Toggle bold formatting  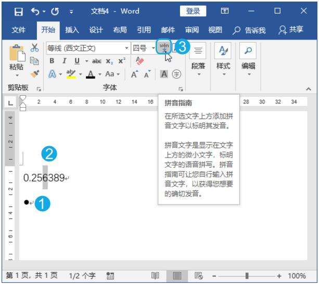[52, 61]
